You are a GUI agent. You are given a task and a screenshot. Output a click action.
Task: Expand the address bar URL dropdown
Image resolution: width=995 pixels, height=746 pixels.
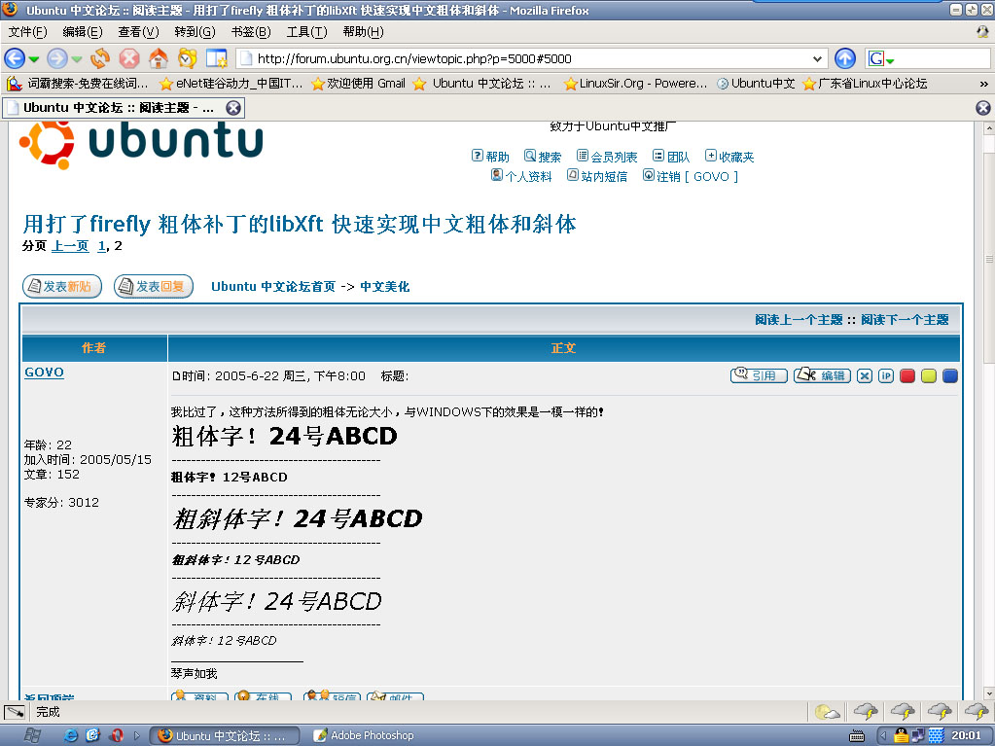coord(817,59)
